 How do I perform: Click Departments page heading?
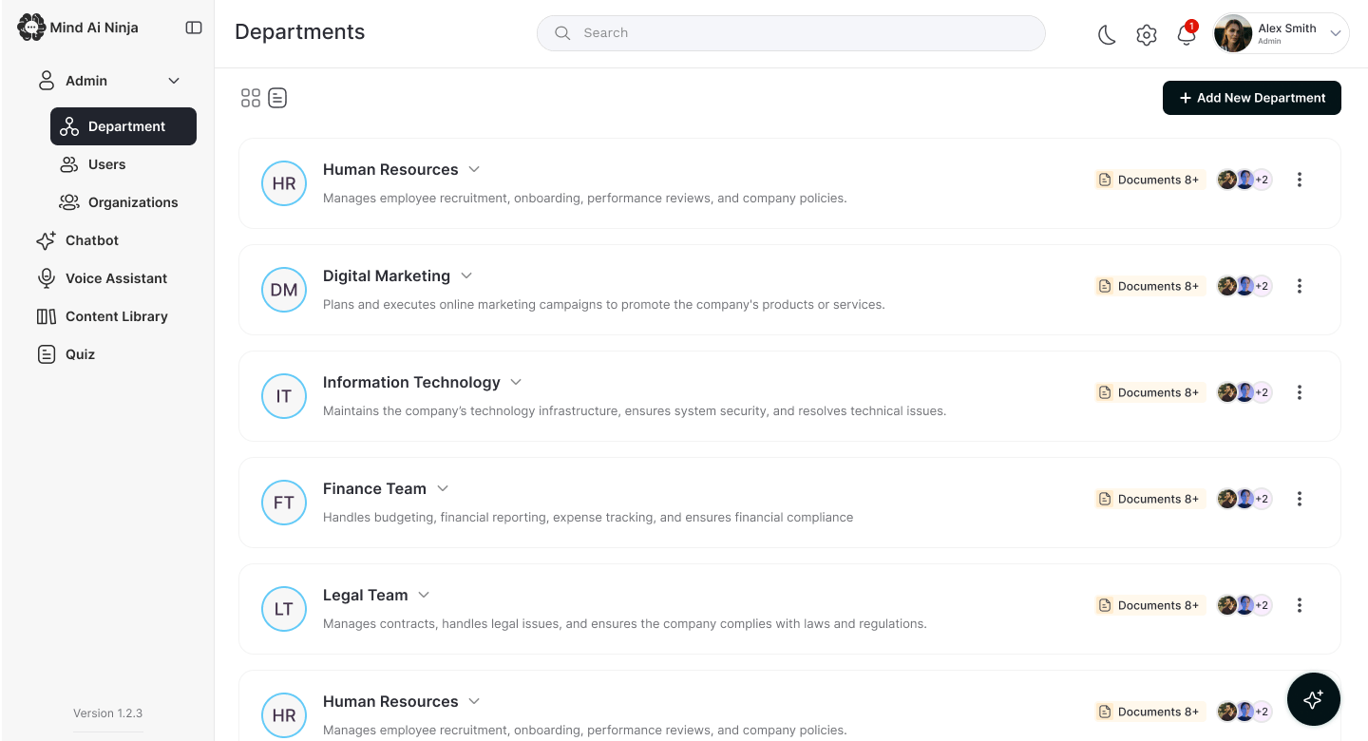tap(300, 32)
